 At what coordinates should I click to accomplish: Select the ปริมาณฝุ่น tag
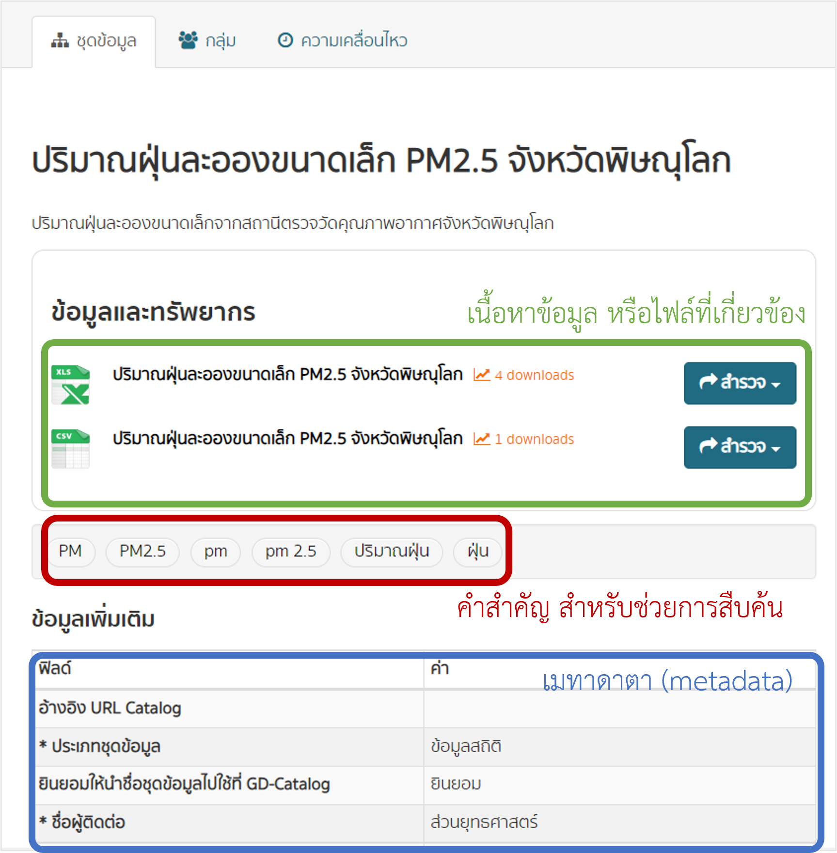click(392, 552)
